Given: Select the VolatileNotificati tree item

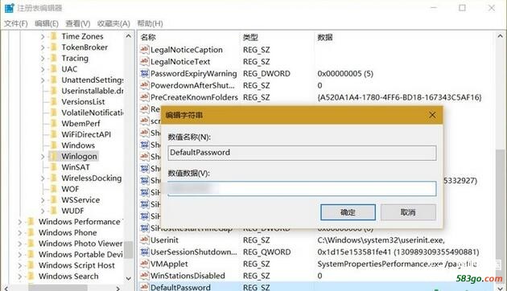Looking at the screenshot, I should 93,113.
